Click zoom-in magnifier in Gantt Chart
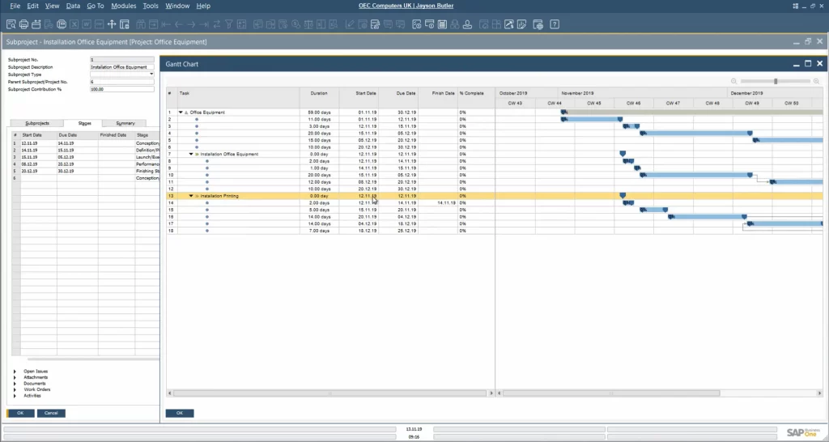 tap(816, 81)
